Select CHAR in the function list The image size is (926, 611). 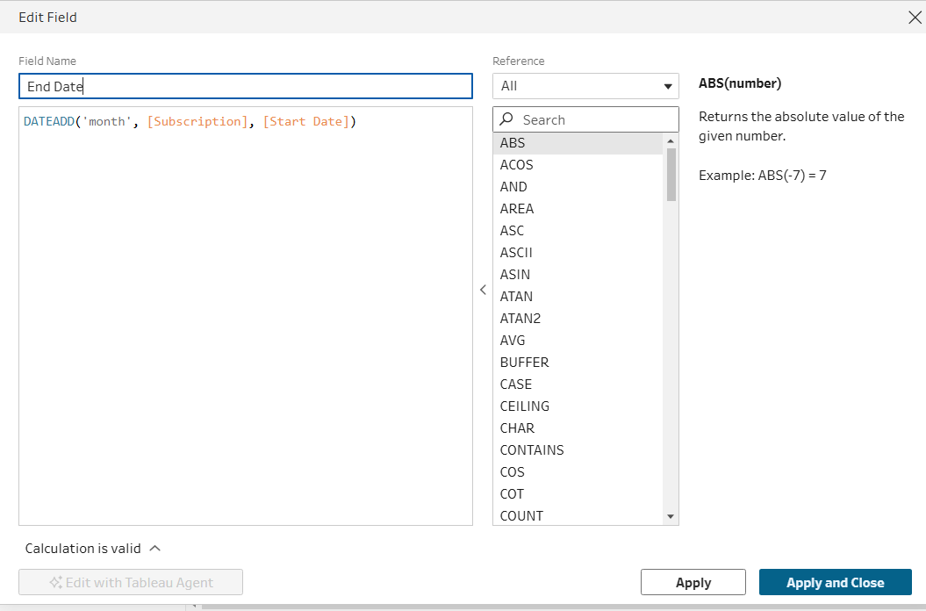click(578, 428)
